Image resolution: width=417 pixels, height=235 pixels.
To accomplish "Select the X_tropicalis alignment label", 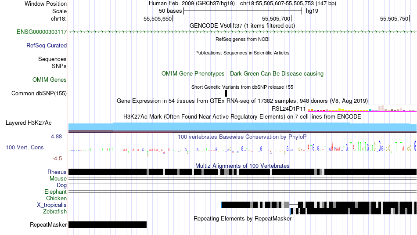I will coord(52,205).
